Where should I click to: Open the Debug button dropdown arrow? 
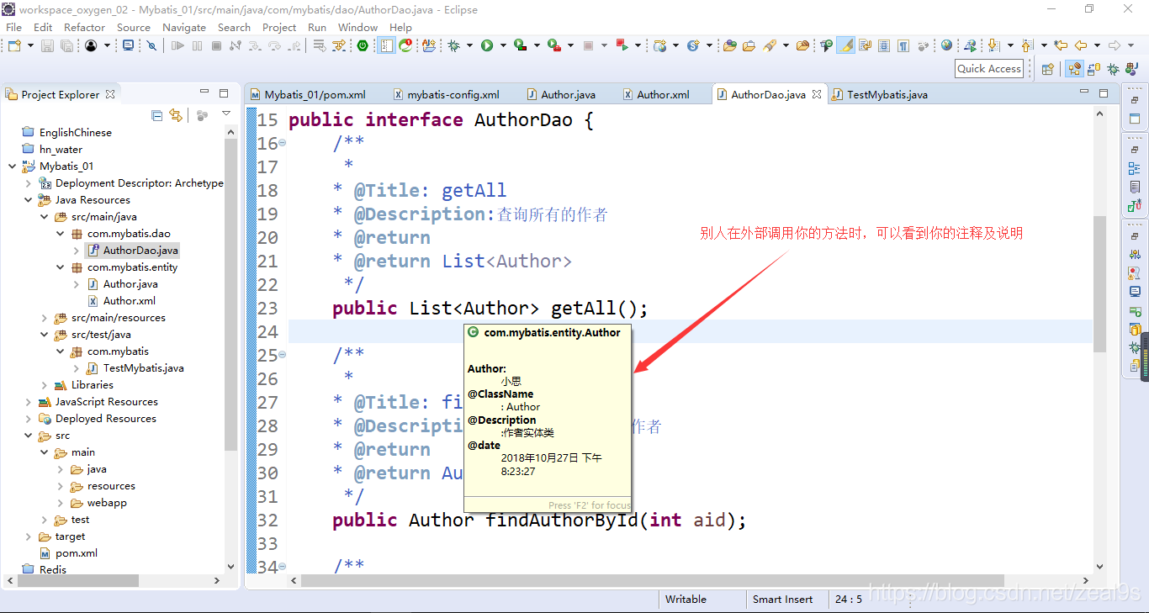click(469, 45)
